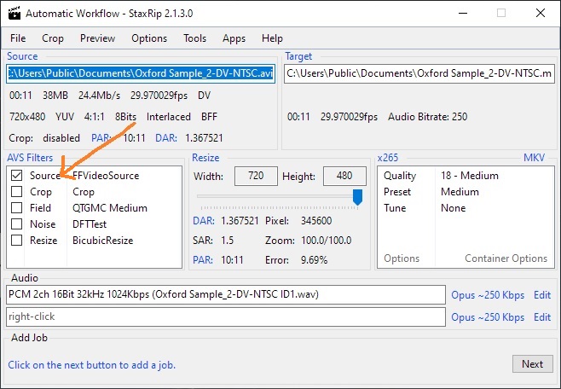Click Edit for the second audio track

(542, 317)
